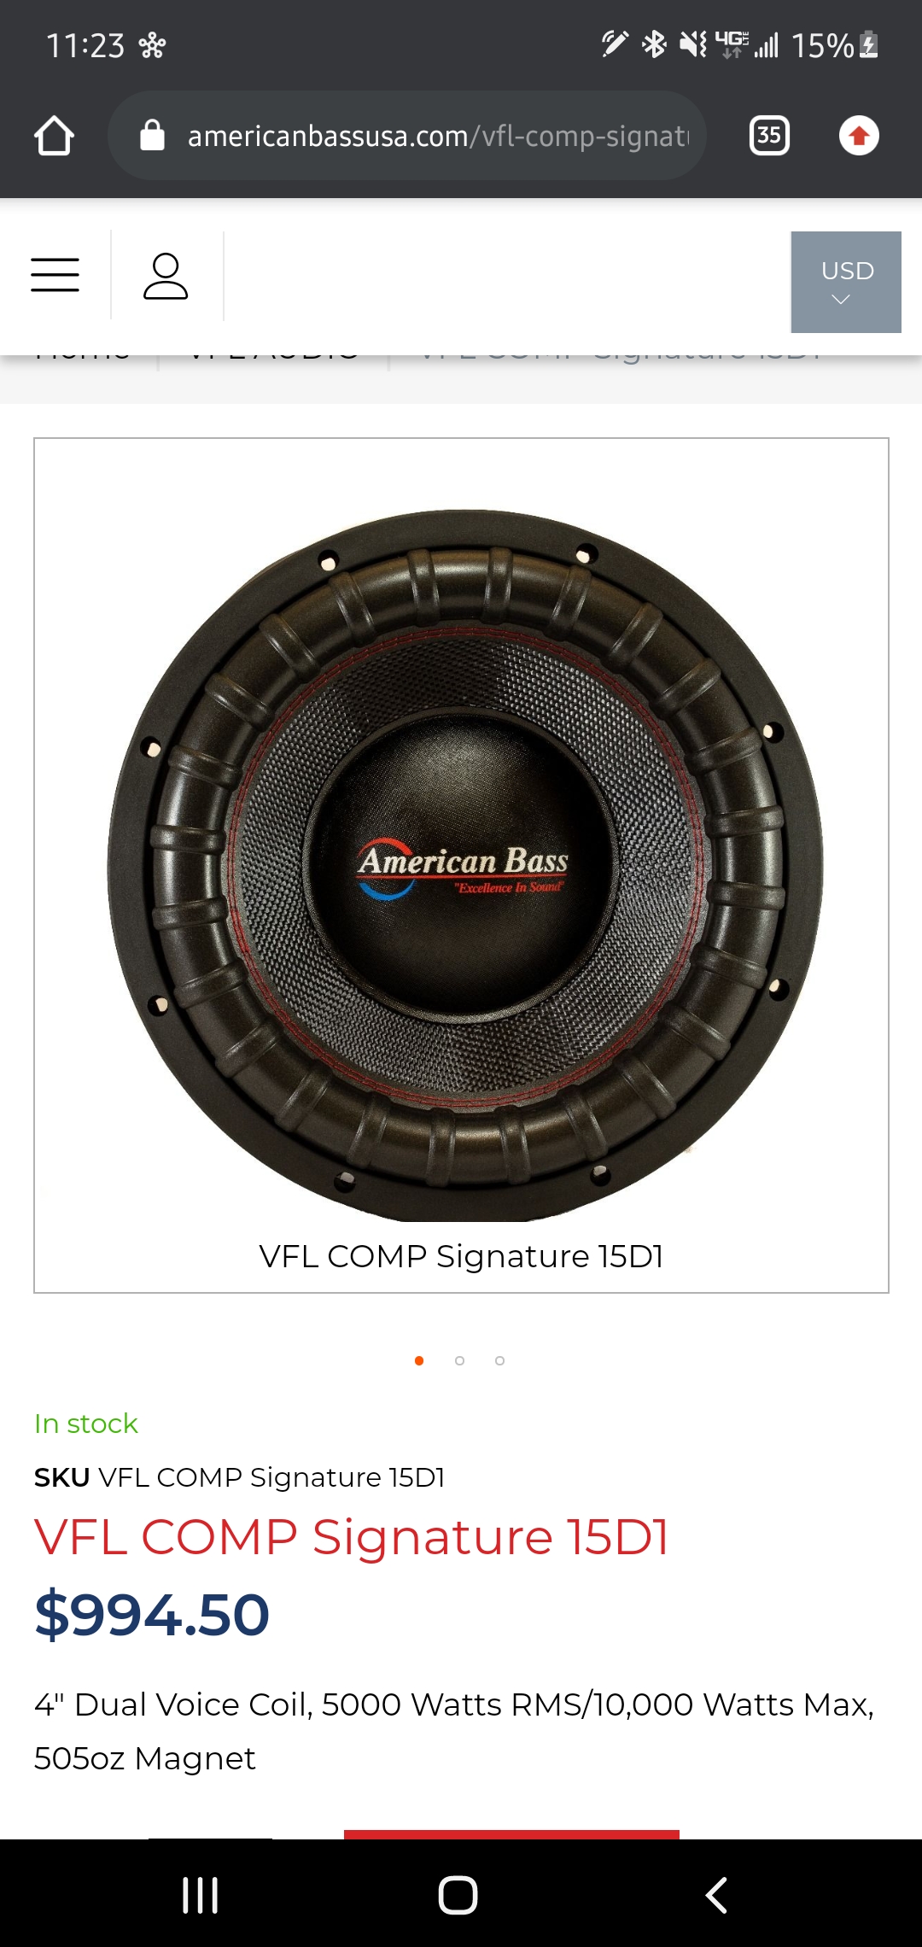The width and height of the screenshot is (922, 1947).
Task: Open the user account icon
Action: tap(166, 276)
